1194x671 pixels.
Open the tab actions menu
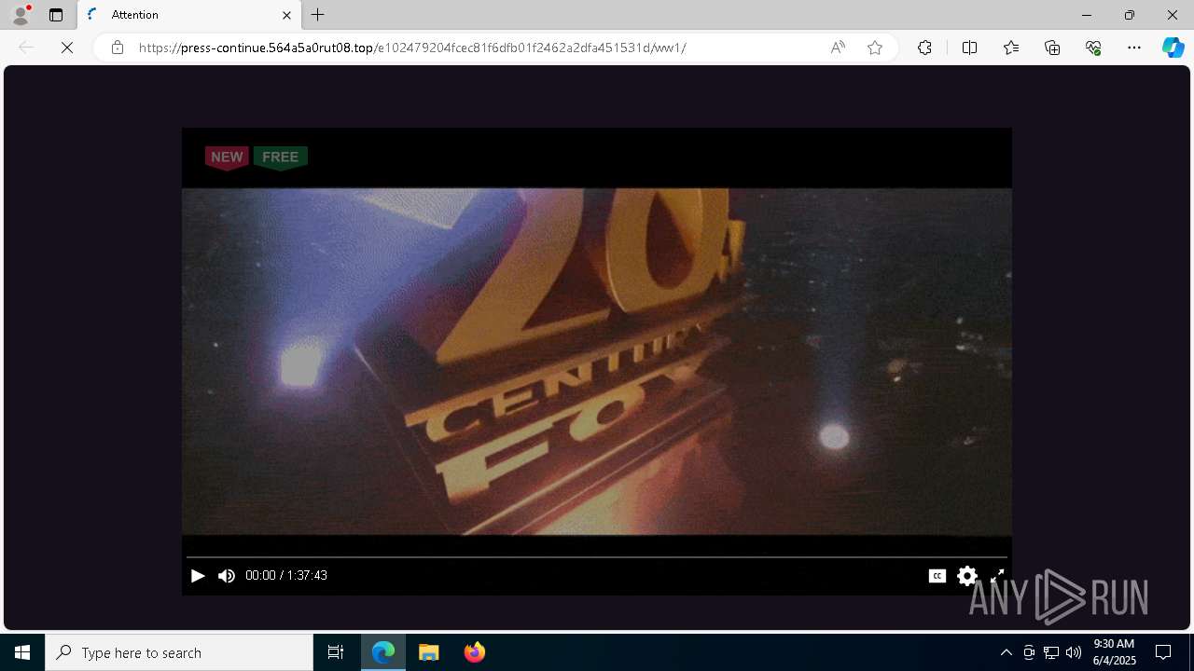(x=56, y=15)
